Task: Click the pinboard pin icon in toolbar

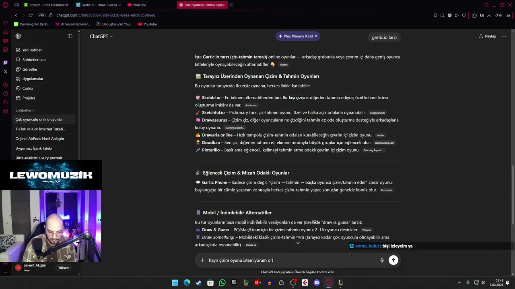Action: tap(435, 15)
